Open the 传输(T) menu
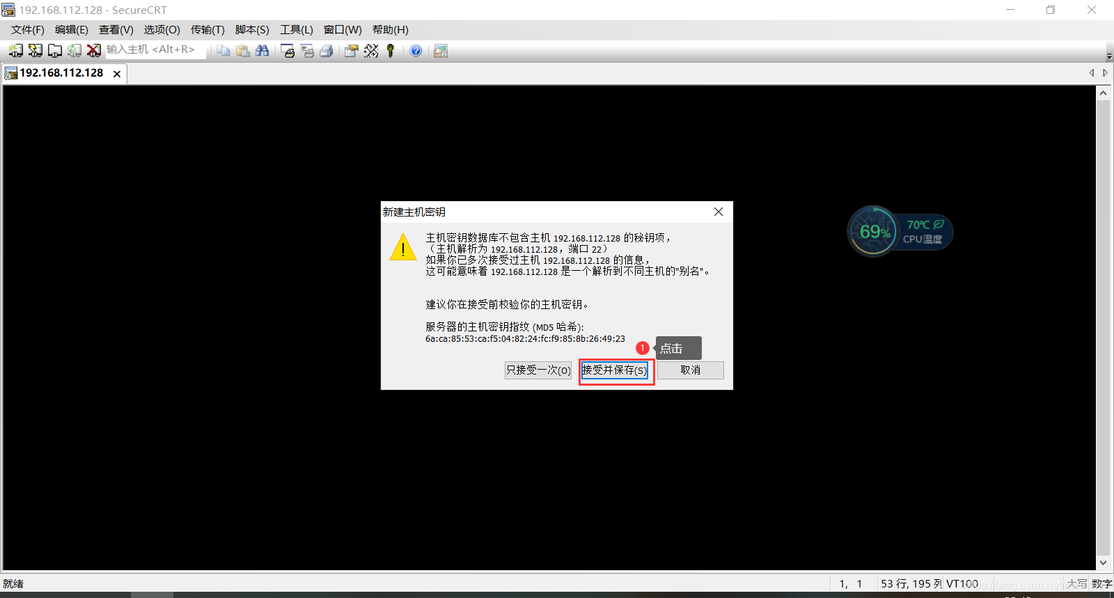This screenshot has width=1114, height=598. tap(207, 30)
